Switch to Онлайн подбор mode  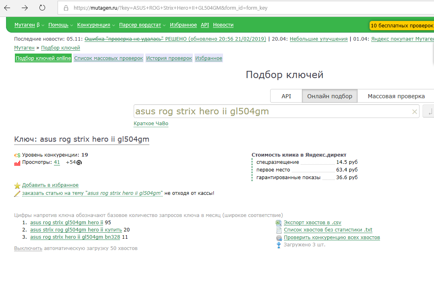pos(330,96)
